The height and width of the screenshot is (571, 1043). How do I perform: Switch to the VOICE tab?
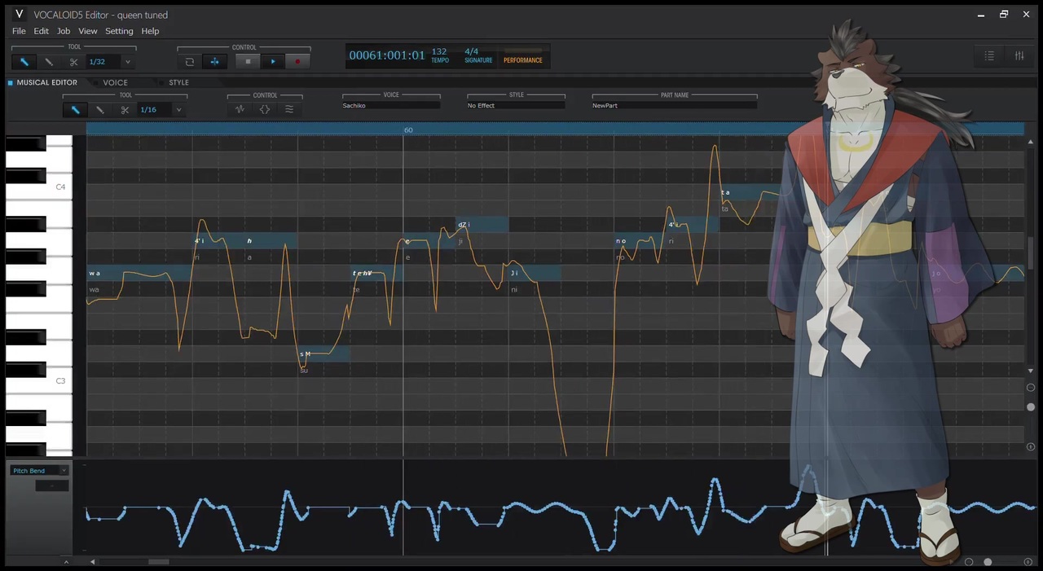(x=115, y=82)
